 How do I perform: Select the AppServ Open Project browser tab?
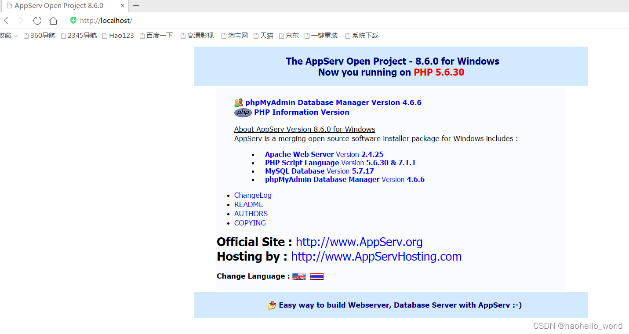(x=57, y=6)
